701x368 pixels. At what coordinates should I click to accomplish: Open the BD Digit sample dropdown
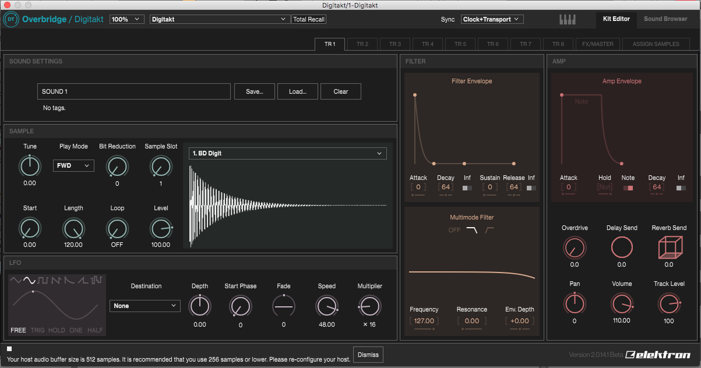(x=288, y=153)
